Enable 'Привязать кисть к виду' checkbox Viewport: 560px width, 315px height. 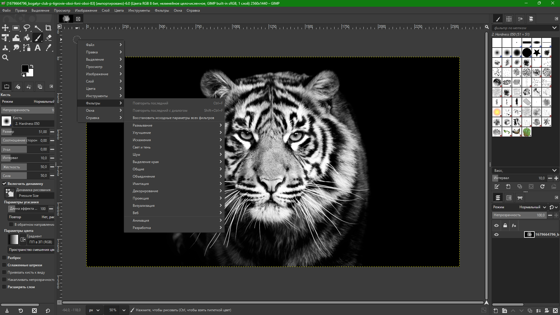tap(4, 272)
